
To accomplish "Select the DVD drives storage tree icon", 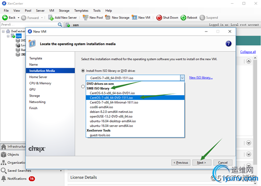I will tap(18, 40).
